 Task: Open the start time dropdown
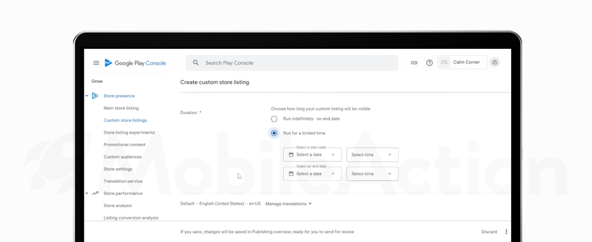click(x=372, y=155)
